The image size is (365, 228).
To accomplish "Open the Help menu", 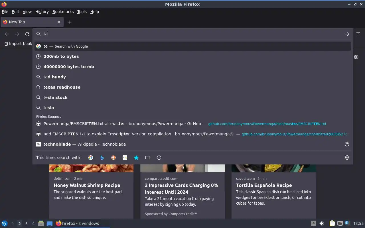I will tap(94, 12).
